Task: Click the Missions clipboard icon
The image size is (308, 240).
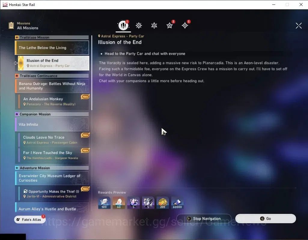Action: click(x=11, y=25)
